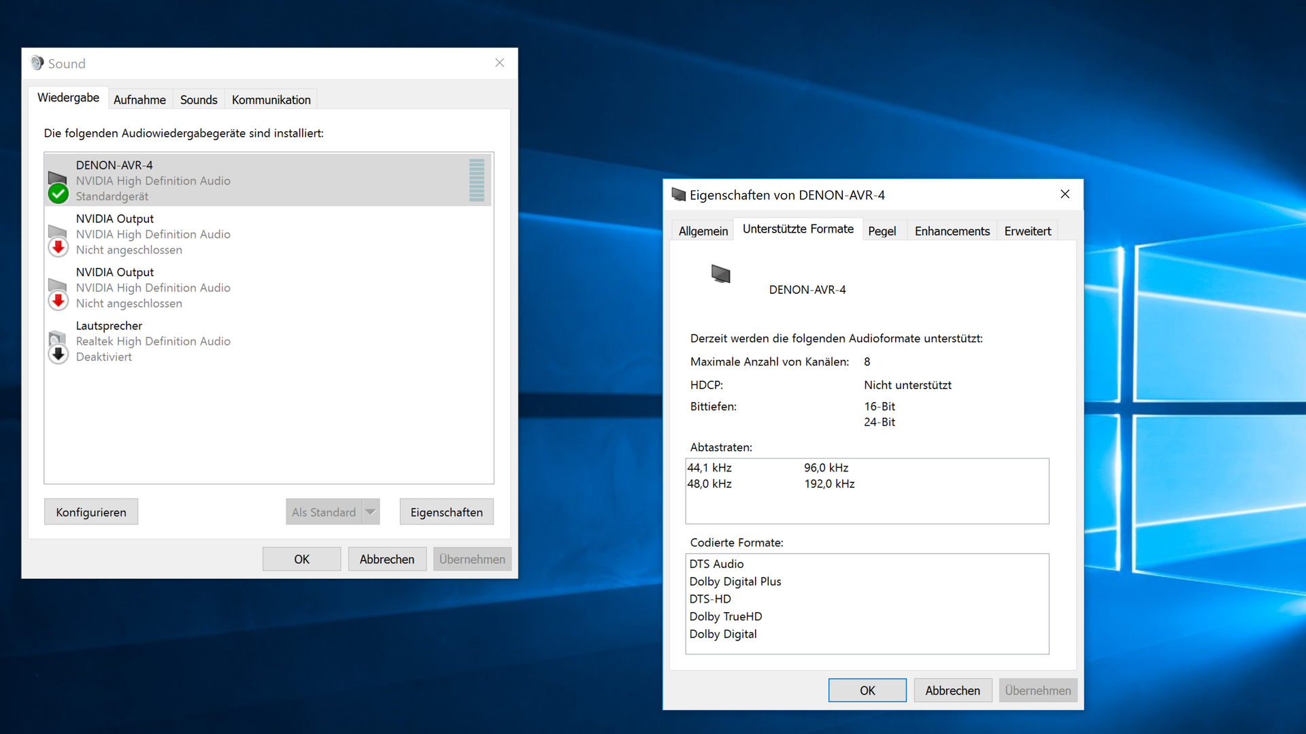Select the Unterstützte Formate tab

[x=798, y=229]
